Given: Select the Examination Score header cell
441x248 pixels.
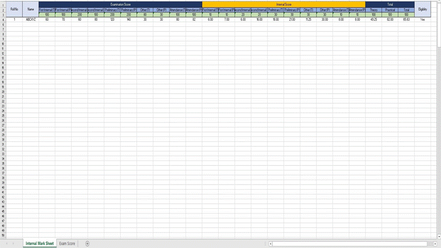Looking at the screenshot, I should tap(120, 4).
